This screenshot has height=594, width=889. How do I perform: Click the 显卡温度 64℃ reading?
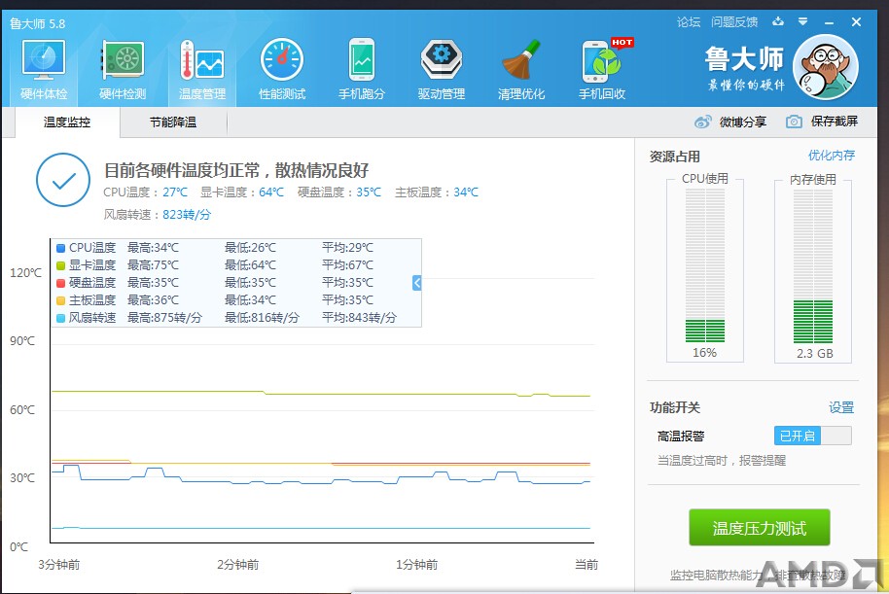click(242, 192)
